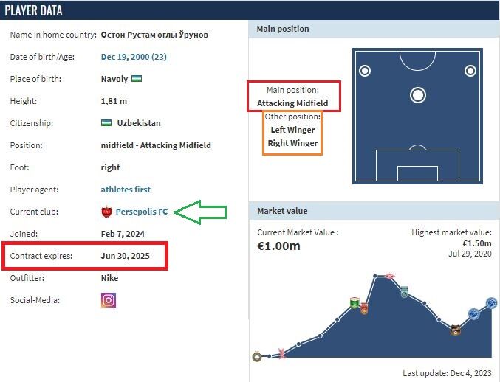
Task: Open the Instagram social media icon
Action: point(109,300)
